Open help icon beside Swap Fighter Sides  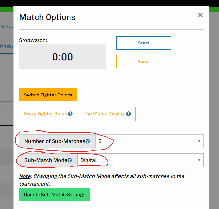click(x=70, y=114)
